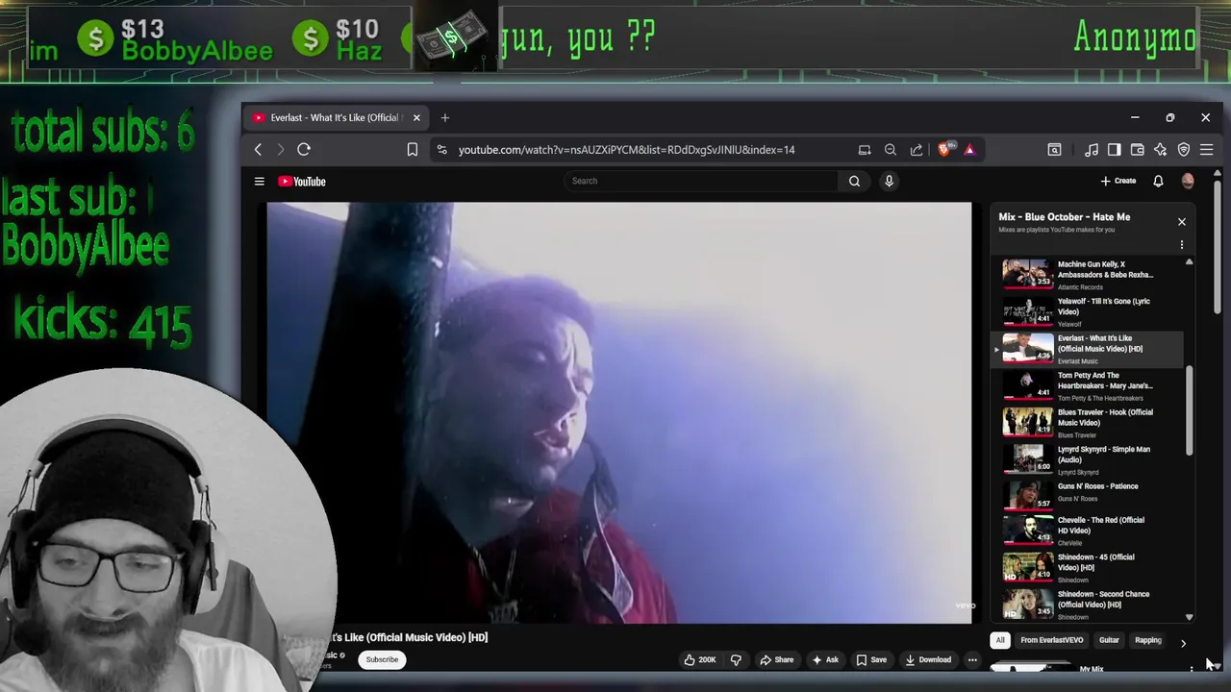Open the tab search toolbar icon
The image size is (1231, 692).
[x=1054, y=150]
